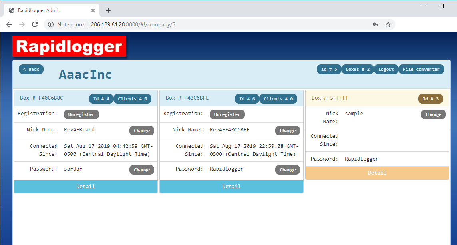
Task: Click the browser back arrow icon
Action: pos(9,24)
